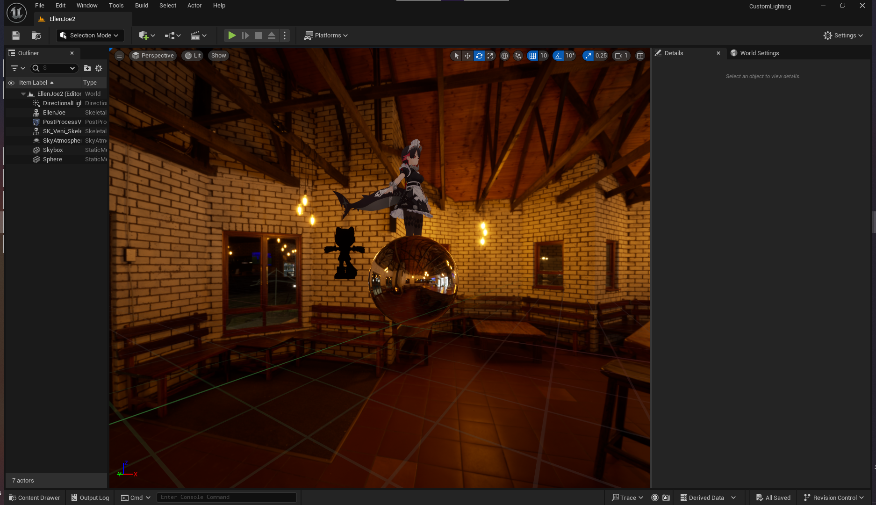Open the Blueprints dropdown in the toolbar

[172, 36]
